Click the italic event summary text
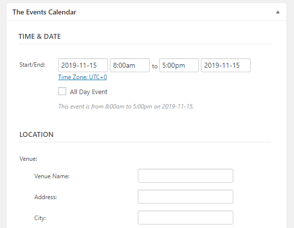 (x=126, y=107)
